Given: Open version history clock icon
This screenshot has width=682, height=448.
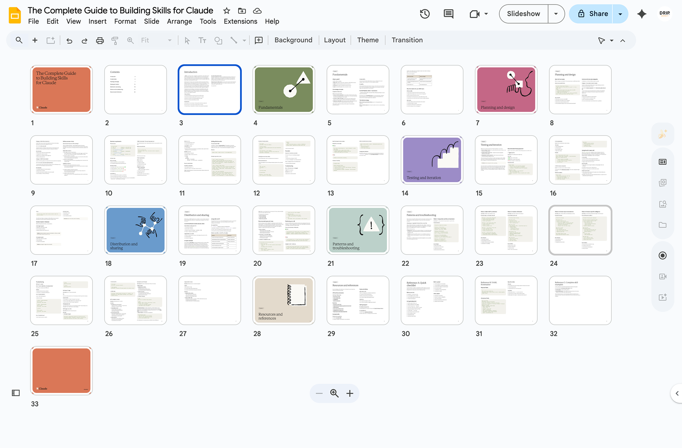Looking at the screenshot, I should pyautogui.click(x=425, y=14).
